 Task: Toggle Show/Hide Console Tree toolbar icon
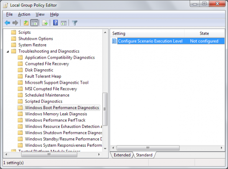(34, 23)
